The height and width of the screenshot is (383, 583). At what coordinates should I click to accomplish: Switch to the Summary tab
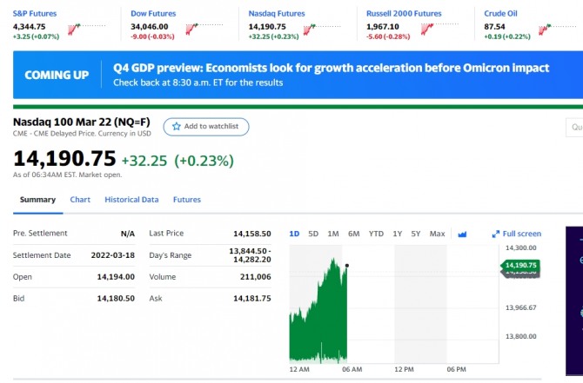click(x=37, y=200)
